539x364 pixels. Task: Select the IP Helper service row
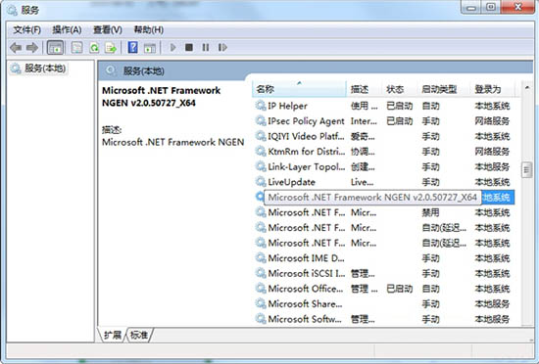click(x=383, y=106)
